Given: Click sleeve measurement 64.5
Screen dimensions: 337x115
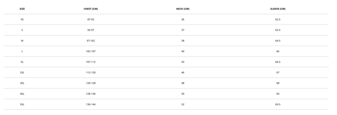Looking at the screenshot, I should tap(278, 41).
